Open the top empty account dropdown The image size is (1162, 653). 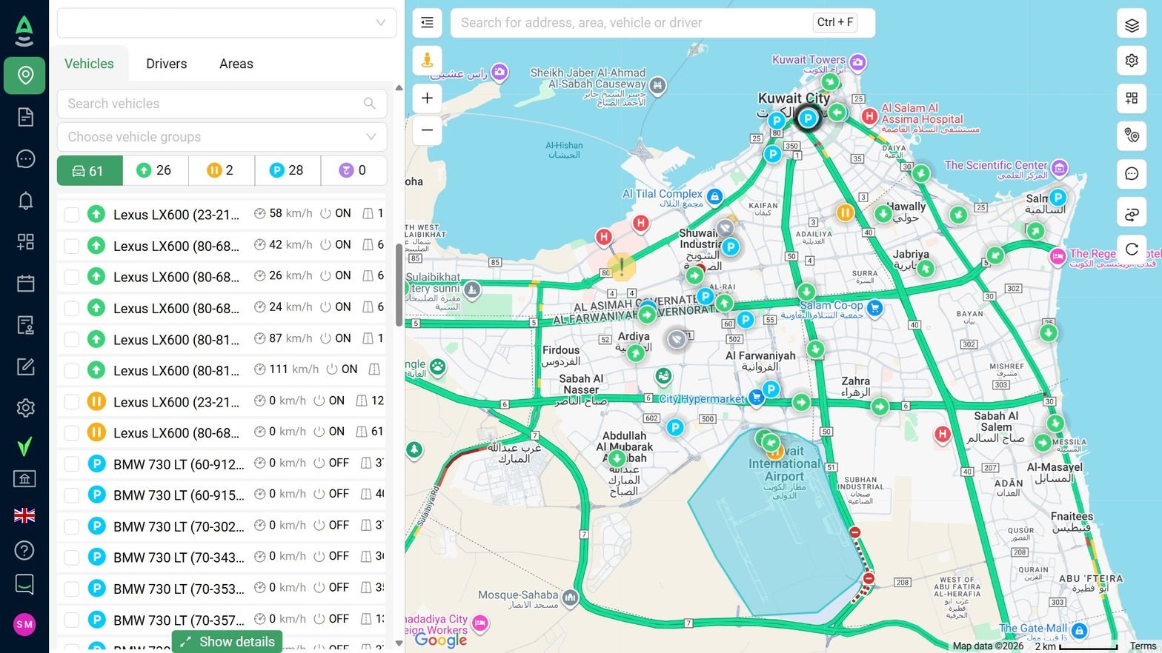(227, 23)
